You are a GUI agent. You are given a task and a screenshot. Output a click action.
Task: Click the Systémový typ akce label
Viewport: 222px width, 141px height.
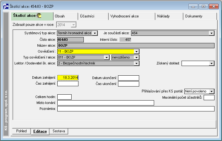pos(40,33)
